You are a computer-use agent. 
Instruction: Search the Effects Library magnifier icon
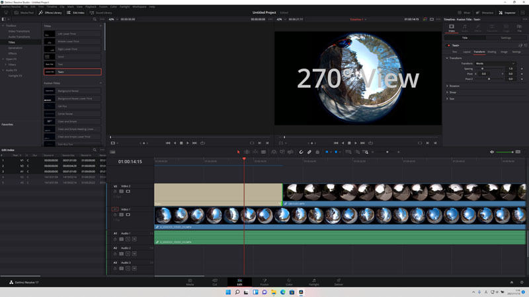click(x=95, y=20)
